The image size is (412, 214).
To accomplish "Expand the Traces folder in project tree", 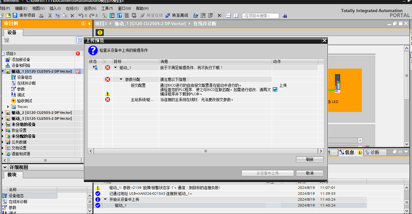I will [8, 107].
